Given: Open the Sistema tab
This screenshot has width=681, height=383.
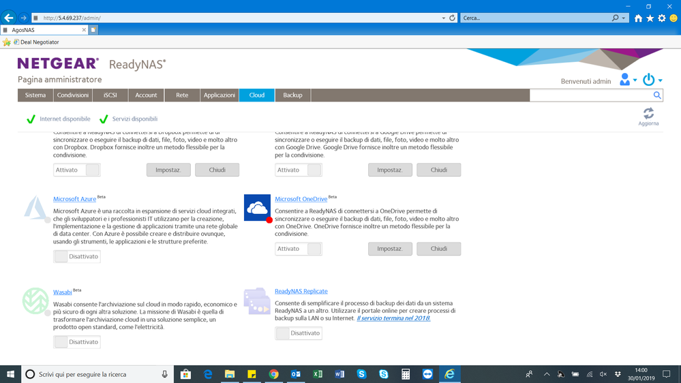Looking at the screenshot, I should click(35, 95).
